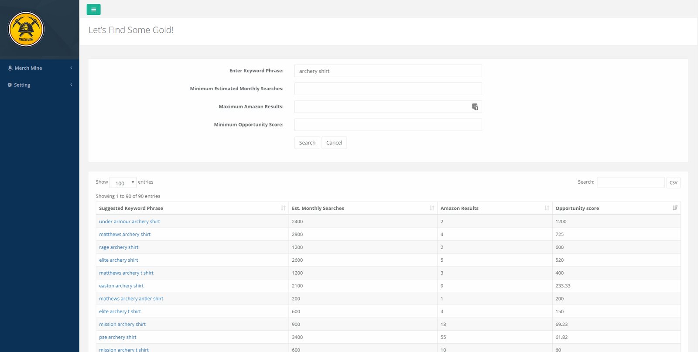The width and height of the screenshot is (698, 352).
Task: Click the Merch Mine logo
Action: (x=26, y=29)
